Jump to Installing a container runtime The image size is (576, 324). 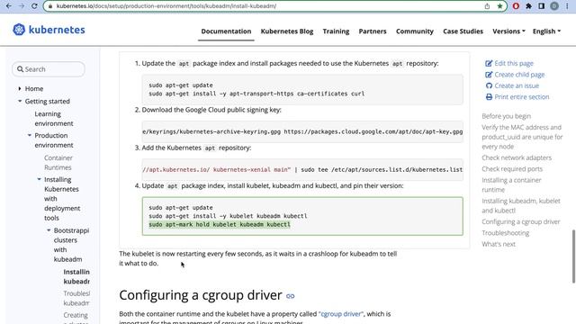click(x=511, y=184)
